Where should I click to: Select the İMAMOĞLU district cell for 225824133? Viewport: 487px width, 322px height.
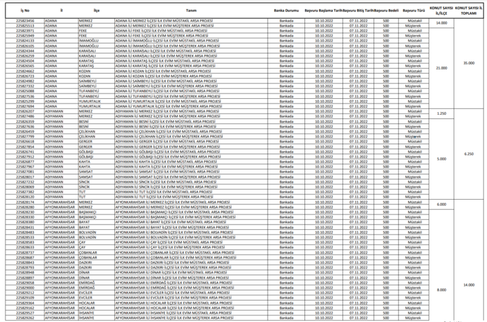pos(88,41)
